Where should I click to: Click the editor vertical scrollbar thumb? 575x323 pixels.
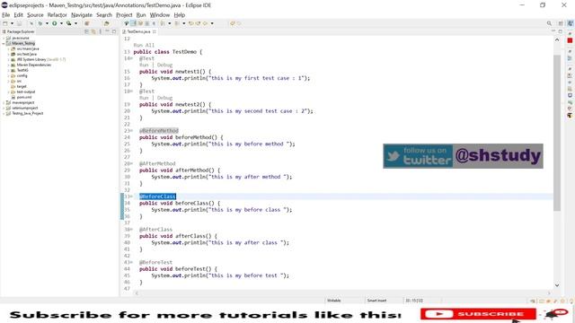pos(557,133)
